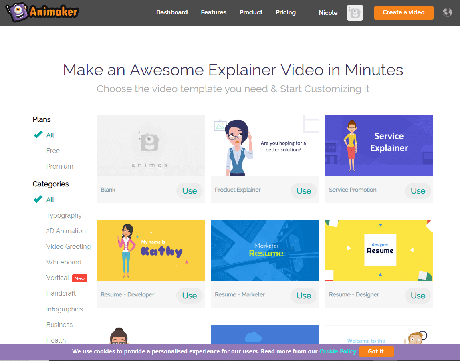
Task: Click the globe icon in the header
Action: [x=447, y=12]
